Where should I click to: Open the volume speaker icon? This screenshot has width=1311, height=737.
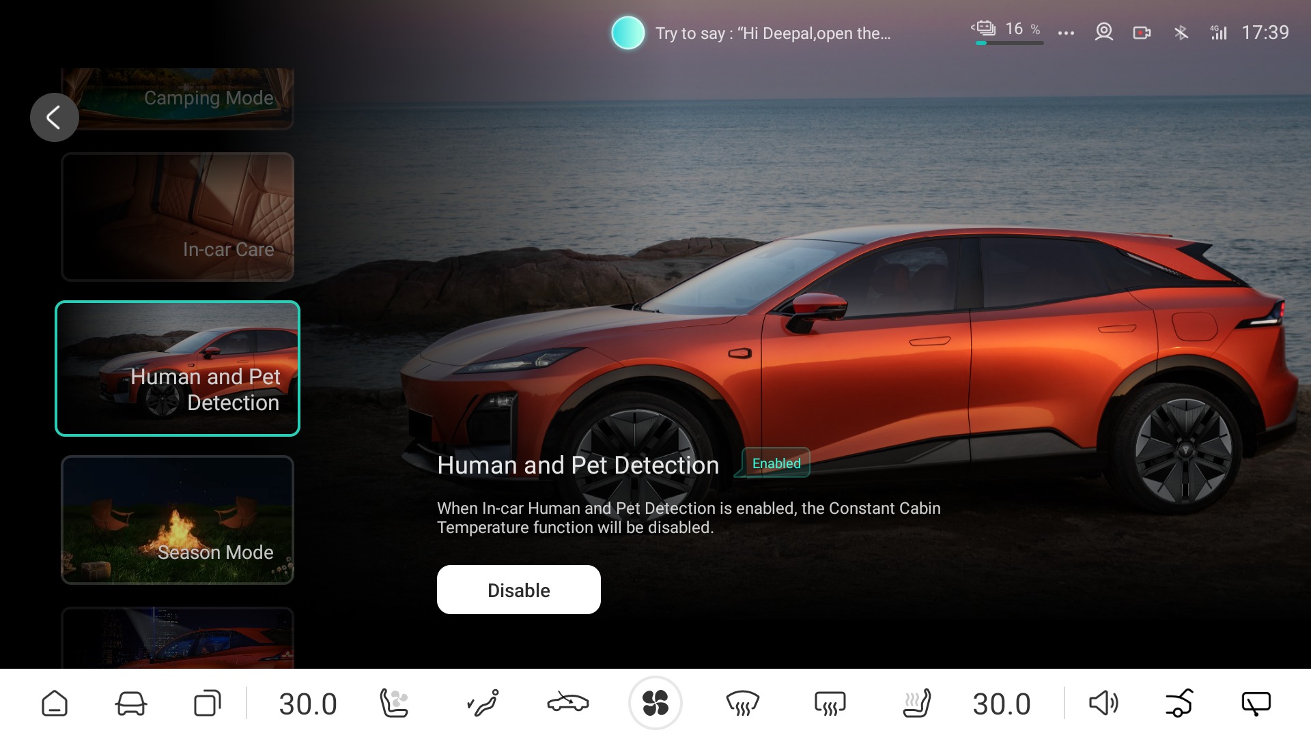(1103, 703)
